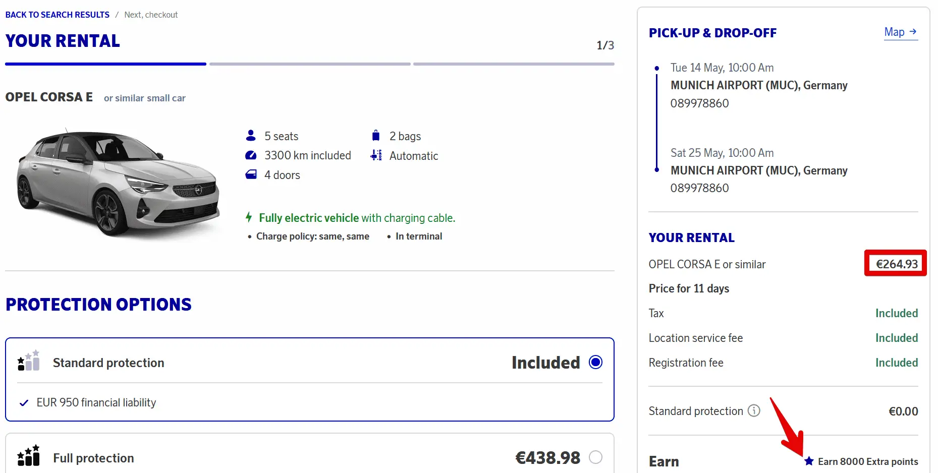Click the automatic transmission gear icon
The width and height of the screenshot is (938, 473).
click(x=376, y=155)
